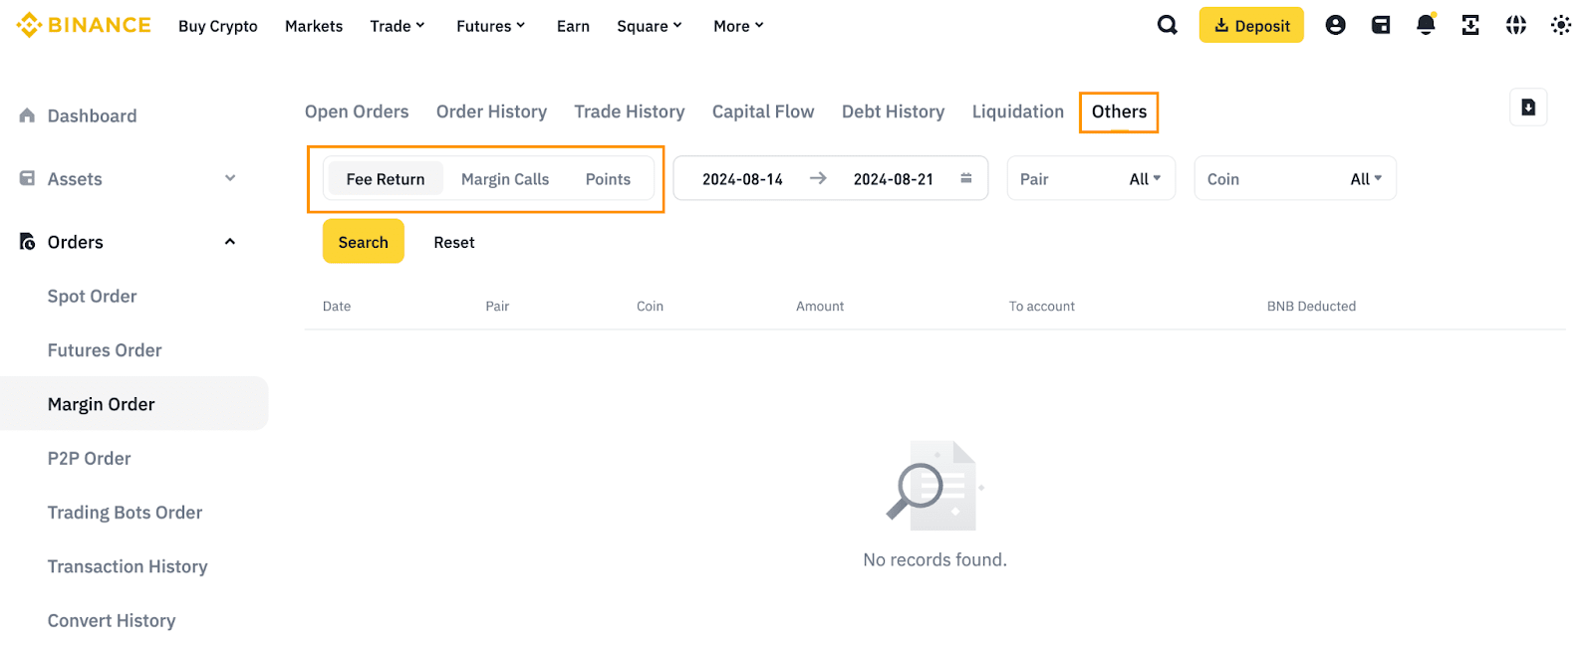Viewport: 1594px width, 652px height.
Task: Click the Assets wallet icon in sidebar
Action: pos(27,178)
